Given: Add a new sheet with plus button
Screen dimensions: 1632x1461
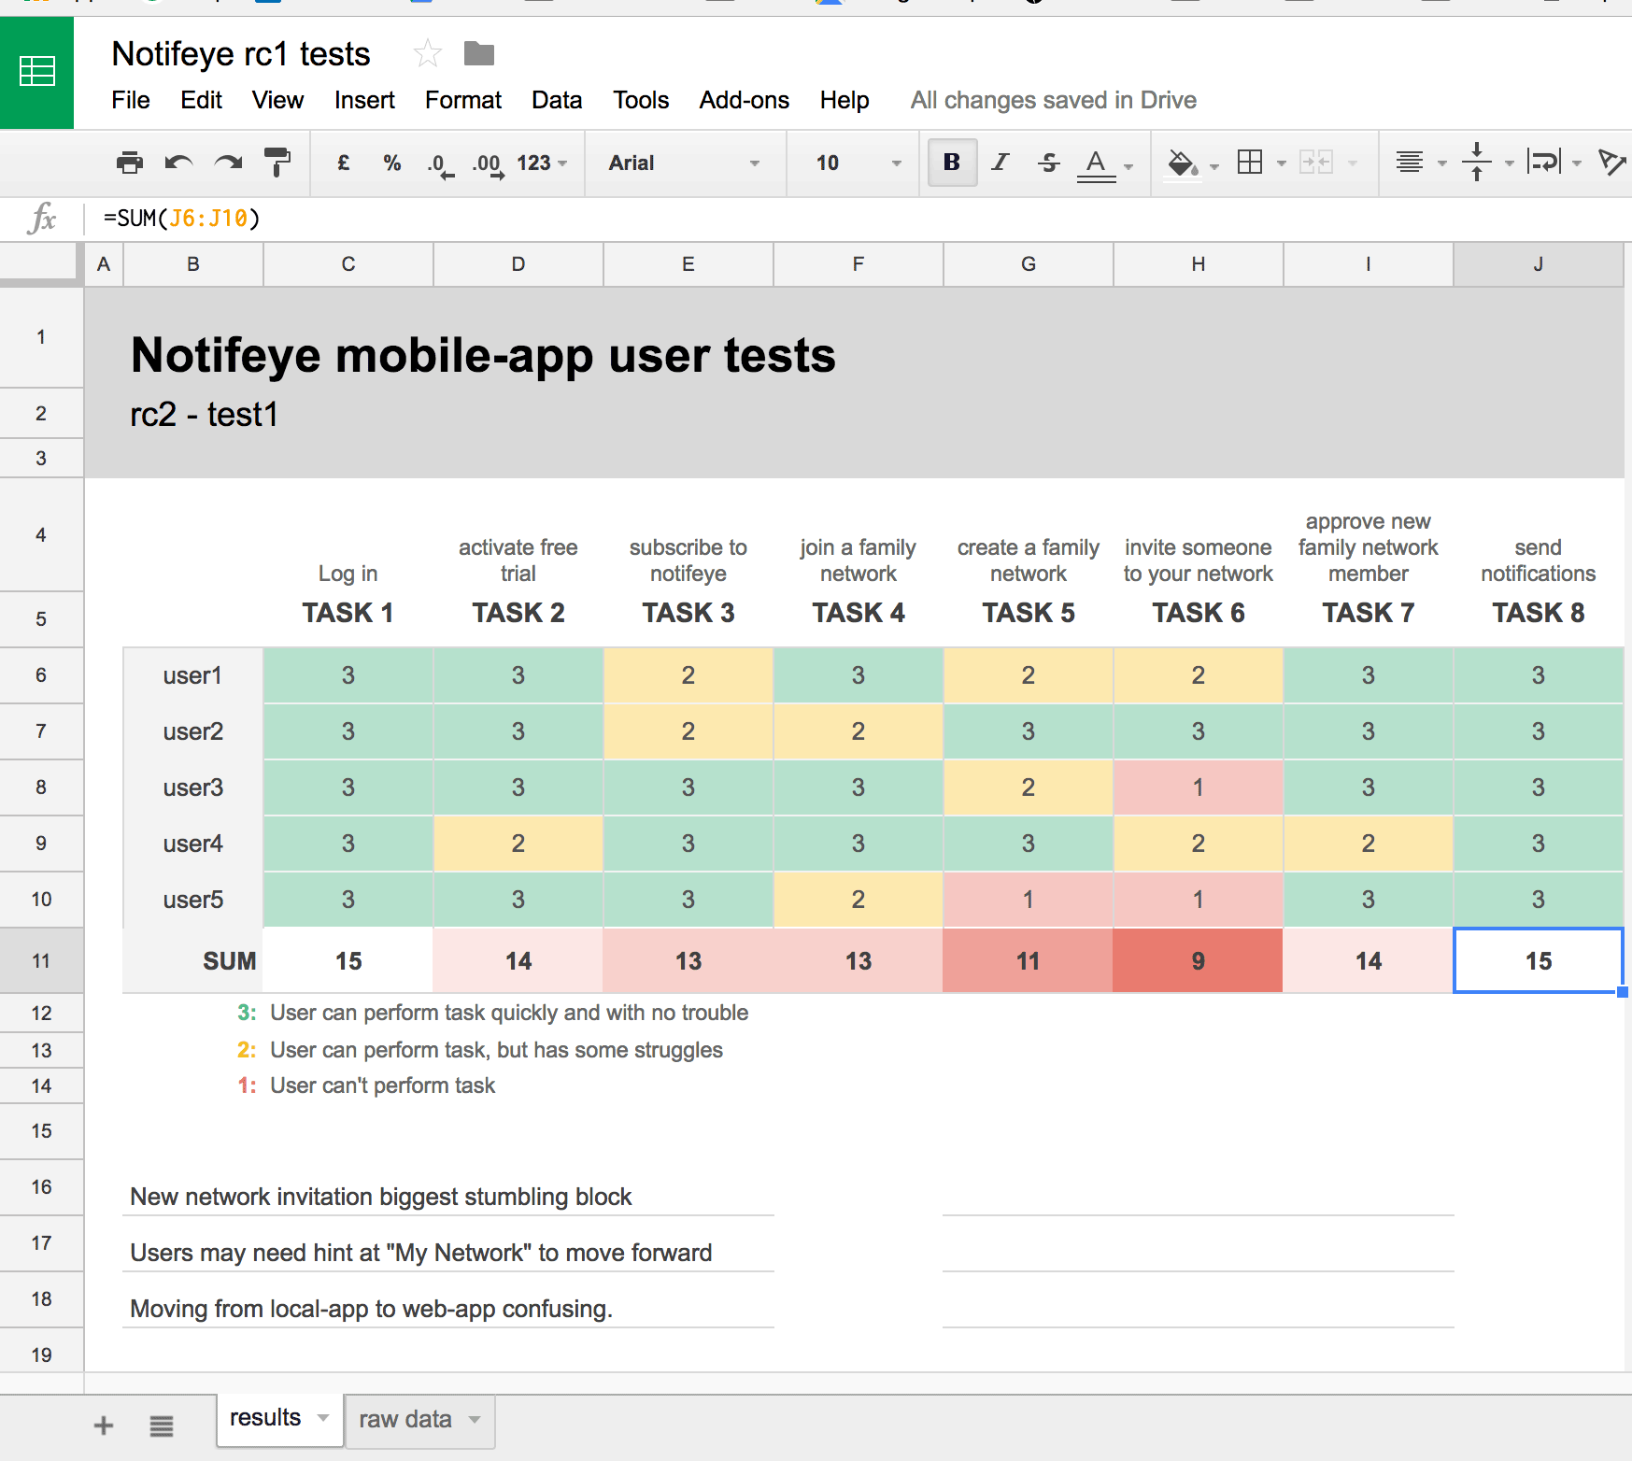Looking at the screenshot, I should coord(104,1426).
